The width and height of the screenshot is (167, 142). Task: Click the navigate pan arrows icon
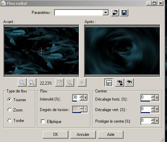point(82,83)
